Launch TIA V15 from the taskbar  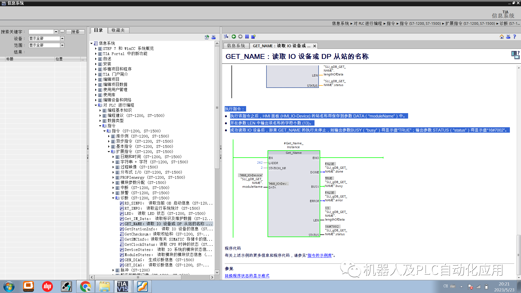pyautogui.click(x=123, y=286)
